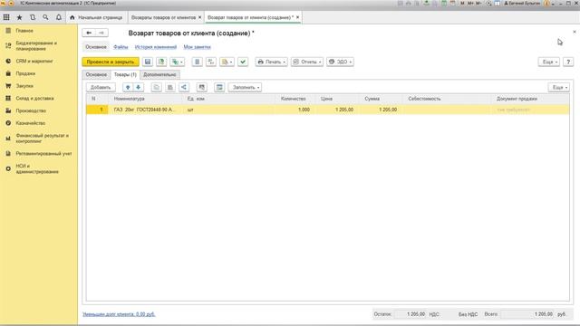Open the История изменений link
The height and width of the screenshot is (326, 580).
(155, 47)
